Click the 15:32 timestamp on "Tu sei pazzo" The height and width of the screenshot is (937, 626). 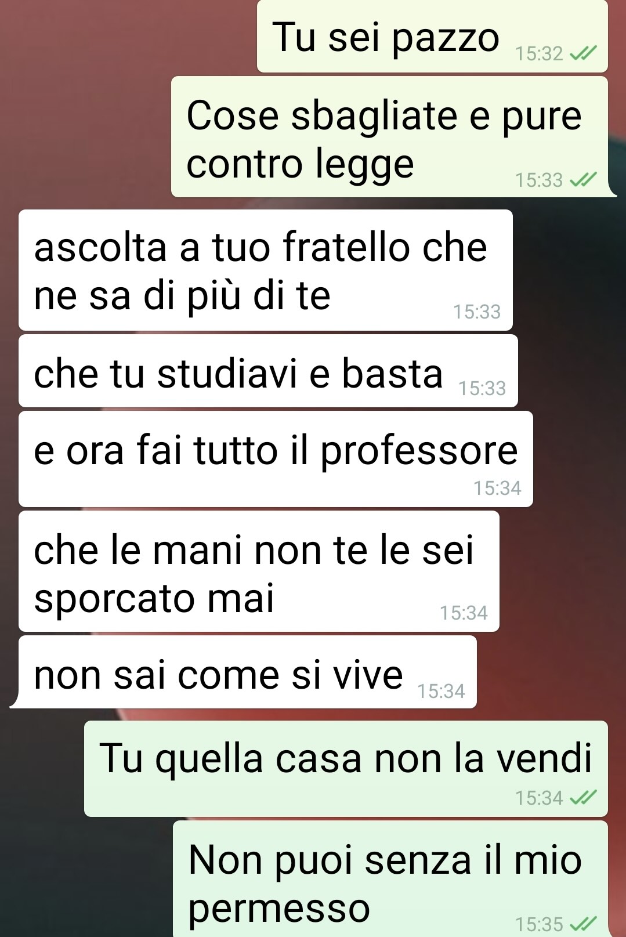click(539, 54)
